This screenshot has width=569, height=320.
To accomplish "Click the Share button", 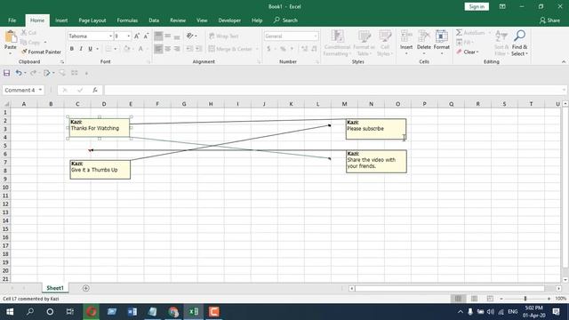I will [549, 20].
